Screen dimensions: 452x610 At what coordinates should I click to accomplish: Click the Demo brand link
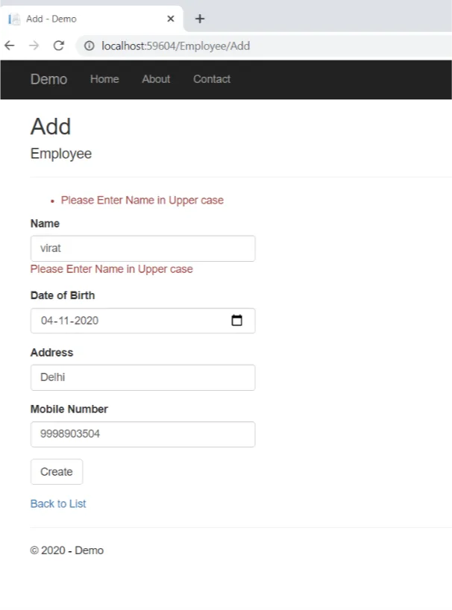49,79
